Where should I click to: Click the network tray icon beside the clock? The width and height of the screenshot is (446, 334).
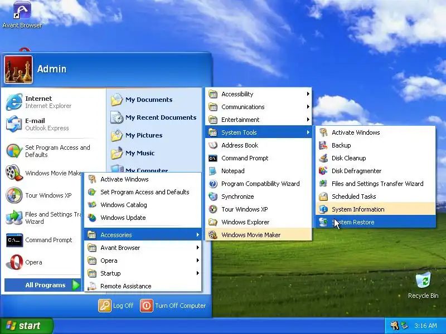(404, 326)
